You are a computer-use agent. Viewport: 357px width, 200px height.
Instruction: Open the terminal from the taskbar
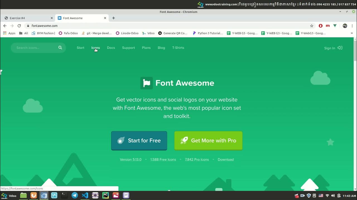[x=64, y=195]
